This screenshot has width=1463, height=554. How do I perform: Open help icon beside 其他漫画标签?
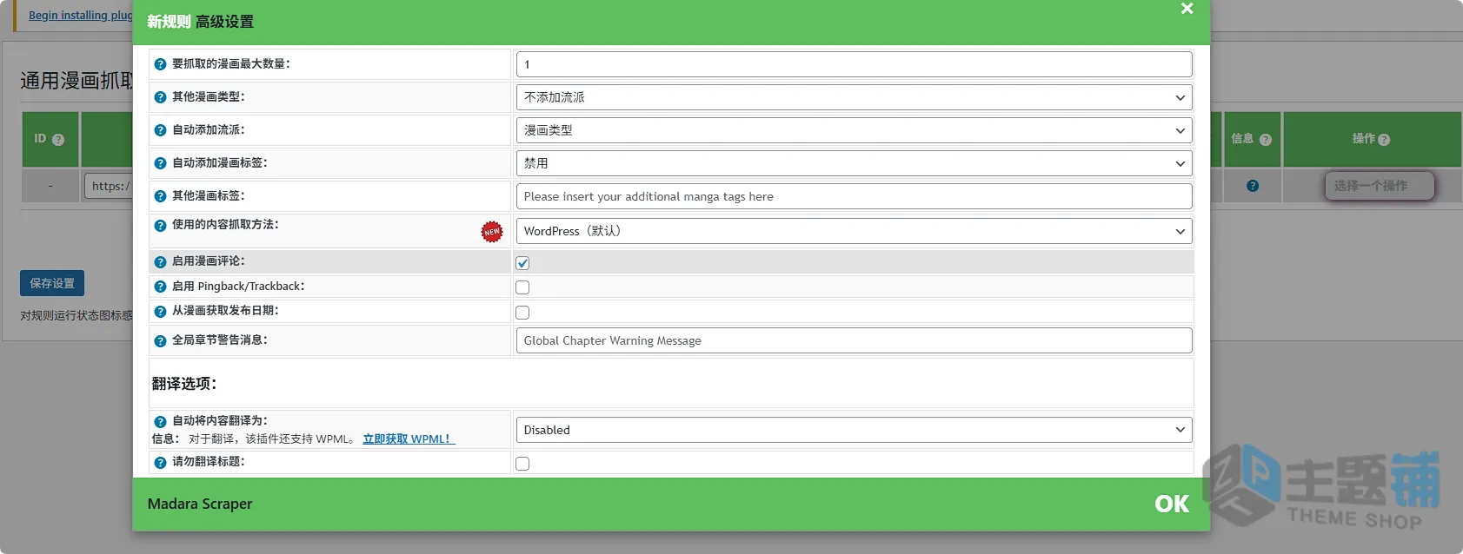pos(160,196)
